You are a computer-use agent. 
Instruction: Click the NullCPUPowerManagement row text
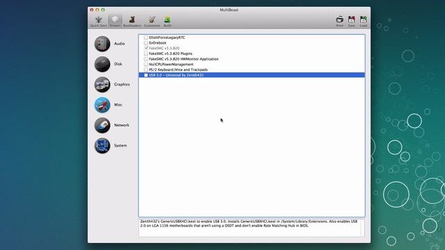[x=171, y=65]
